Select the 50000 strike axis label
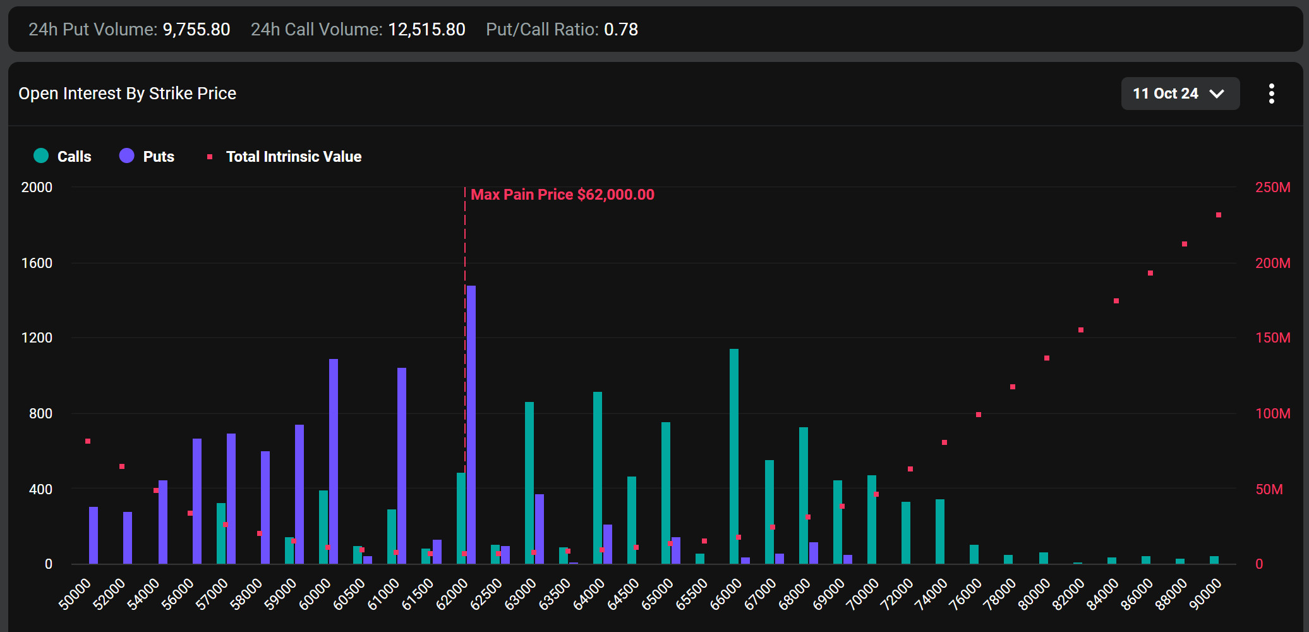 tap(75, 595)
